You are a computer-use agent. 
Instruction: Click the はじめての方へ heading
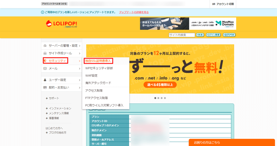pyautogui.click(x=54, y=128)
